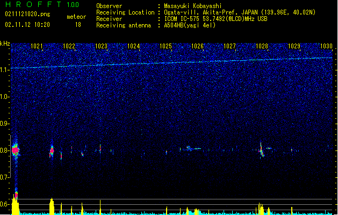Click the date stamp 02.11.12 10:20

[27, 25]
